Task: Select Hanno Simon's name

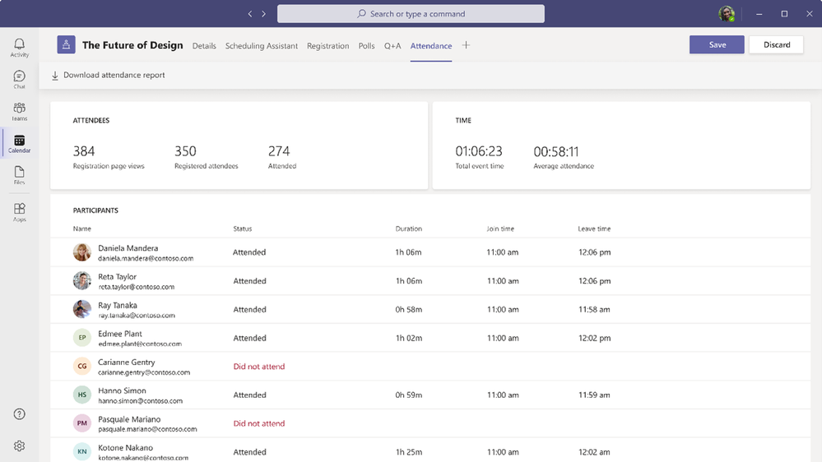Action: coord(122,390)
